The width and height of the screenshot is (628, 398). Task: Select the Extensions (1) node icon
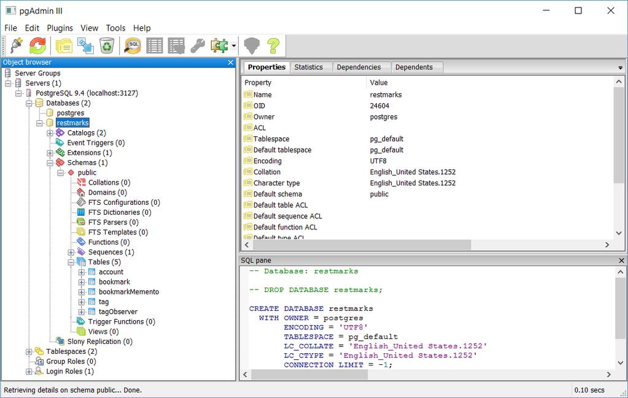60,153
